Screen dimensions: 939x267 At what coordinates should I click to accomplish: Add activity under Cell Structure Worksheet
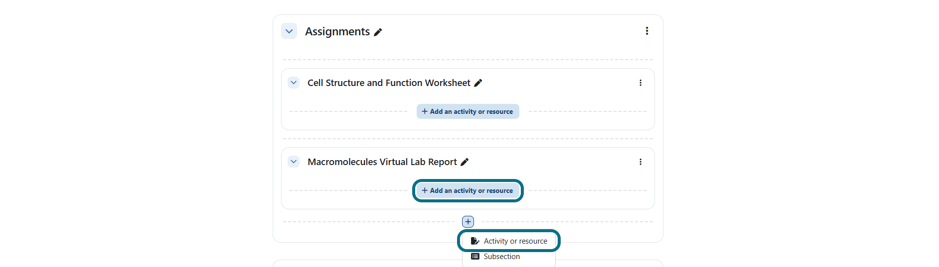(468, 111)
